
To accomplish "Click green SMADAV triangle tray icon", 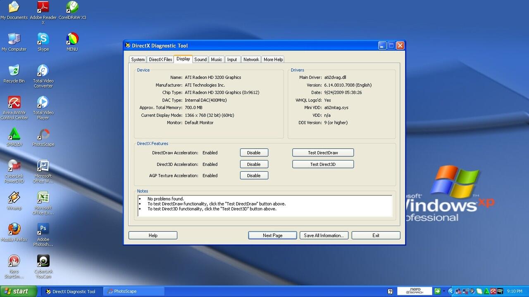I will coord(486,291).
